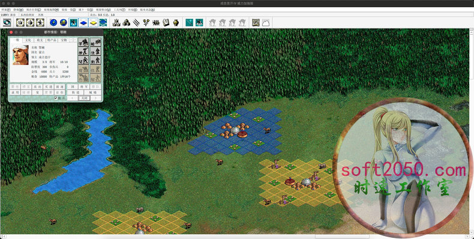474x239 pixels.
Task: Switch to the 文化 tab
Action: [x=28, y=40]
